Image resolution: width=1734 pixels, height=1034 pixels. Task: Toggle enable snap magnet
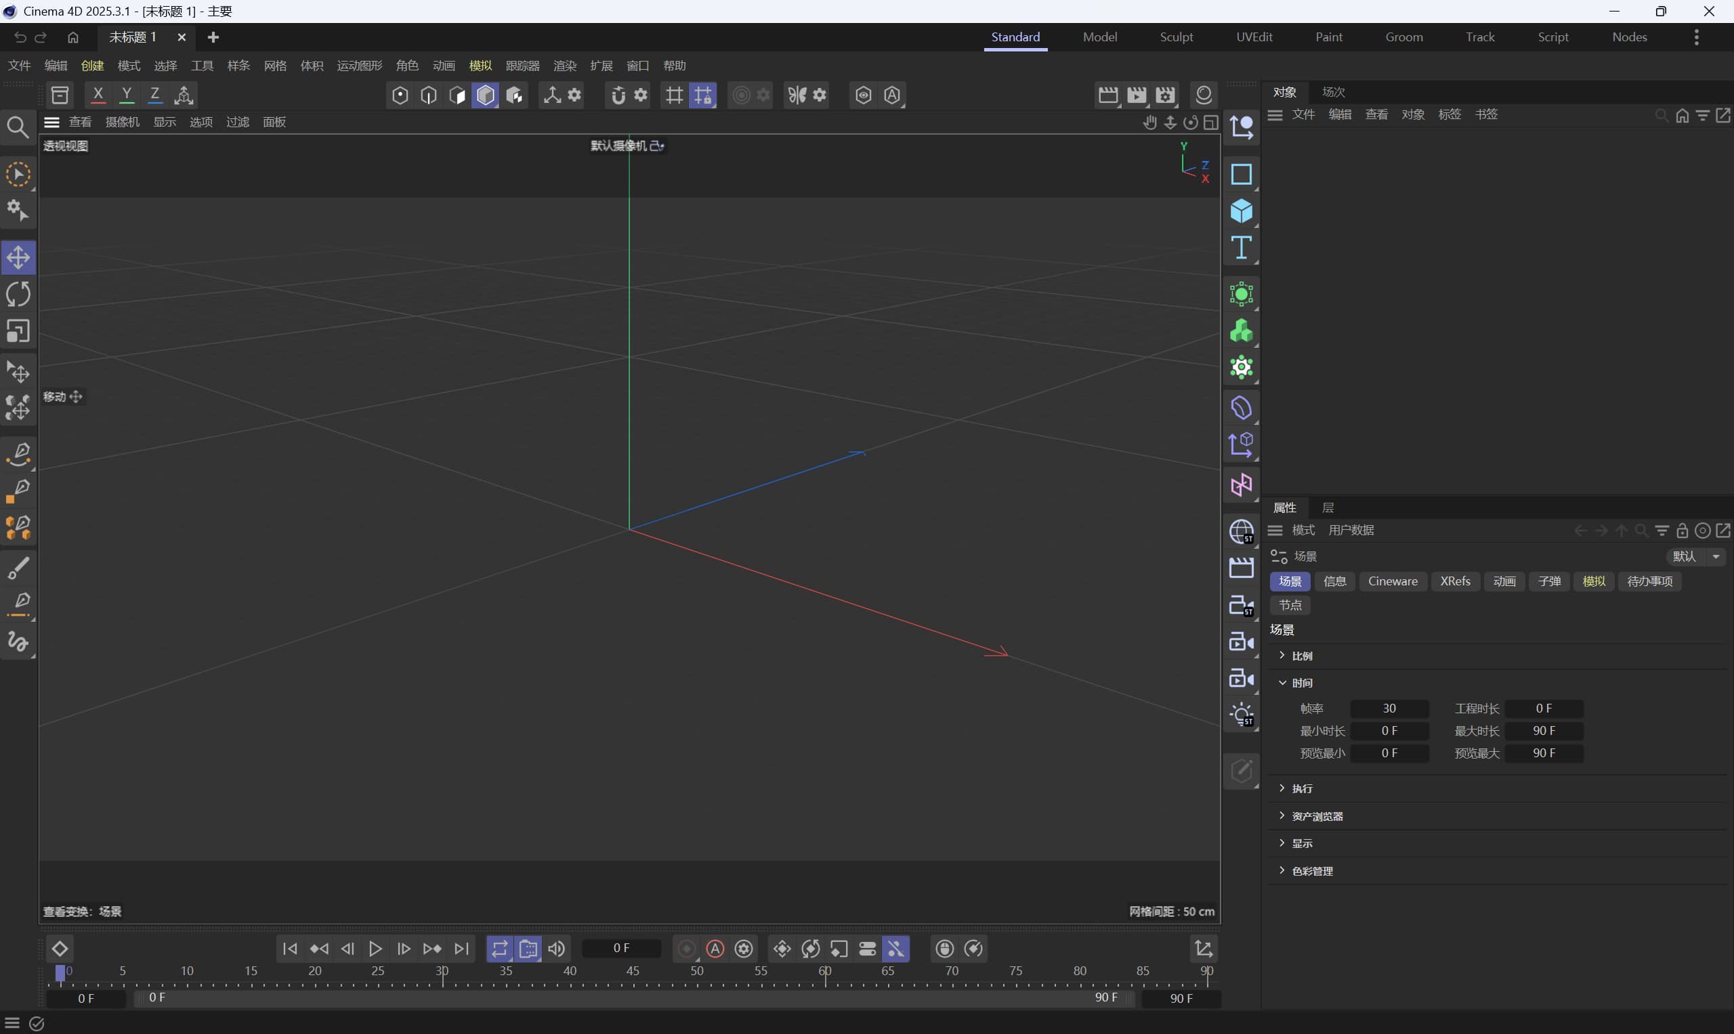point(618,95)
